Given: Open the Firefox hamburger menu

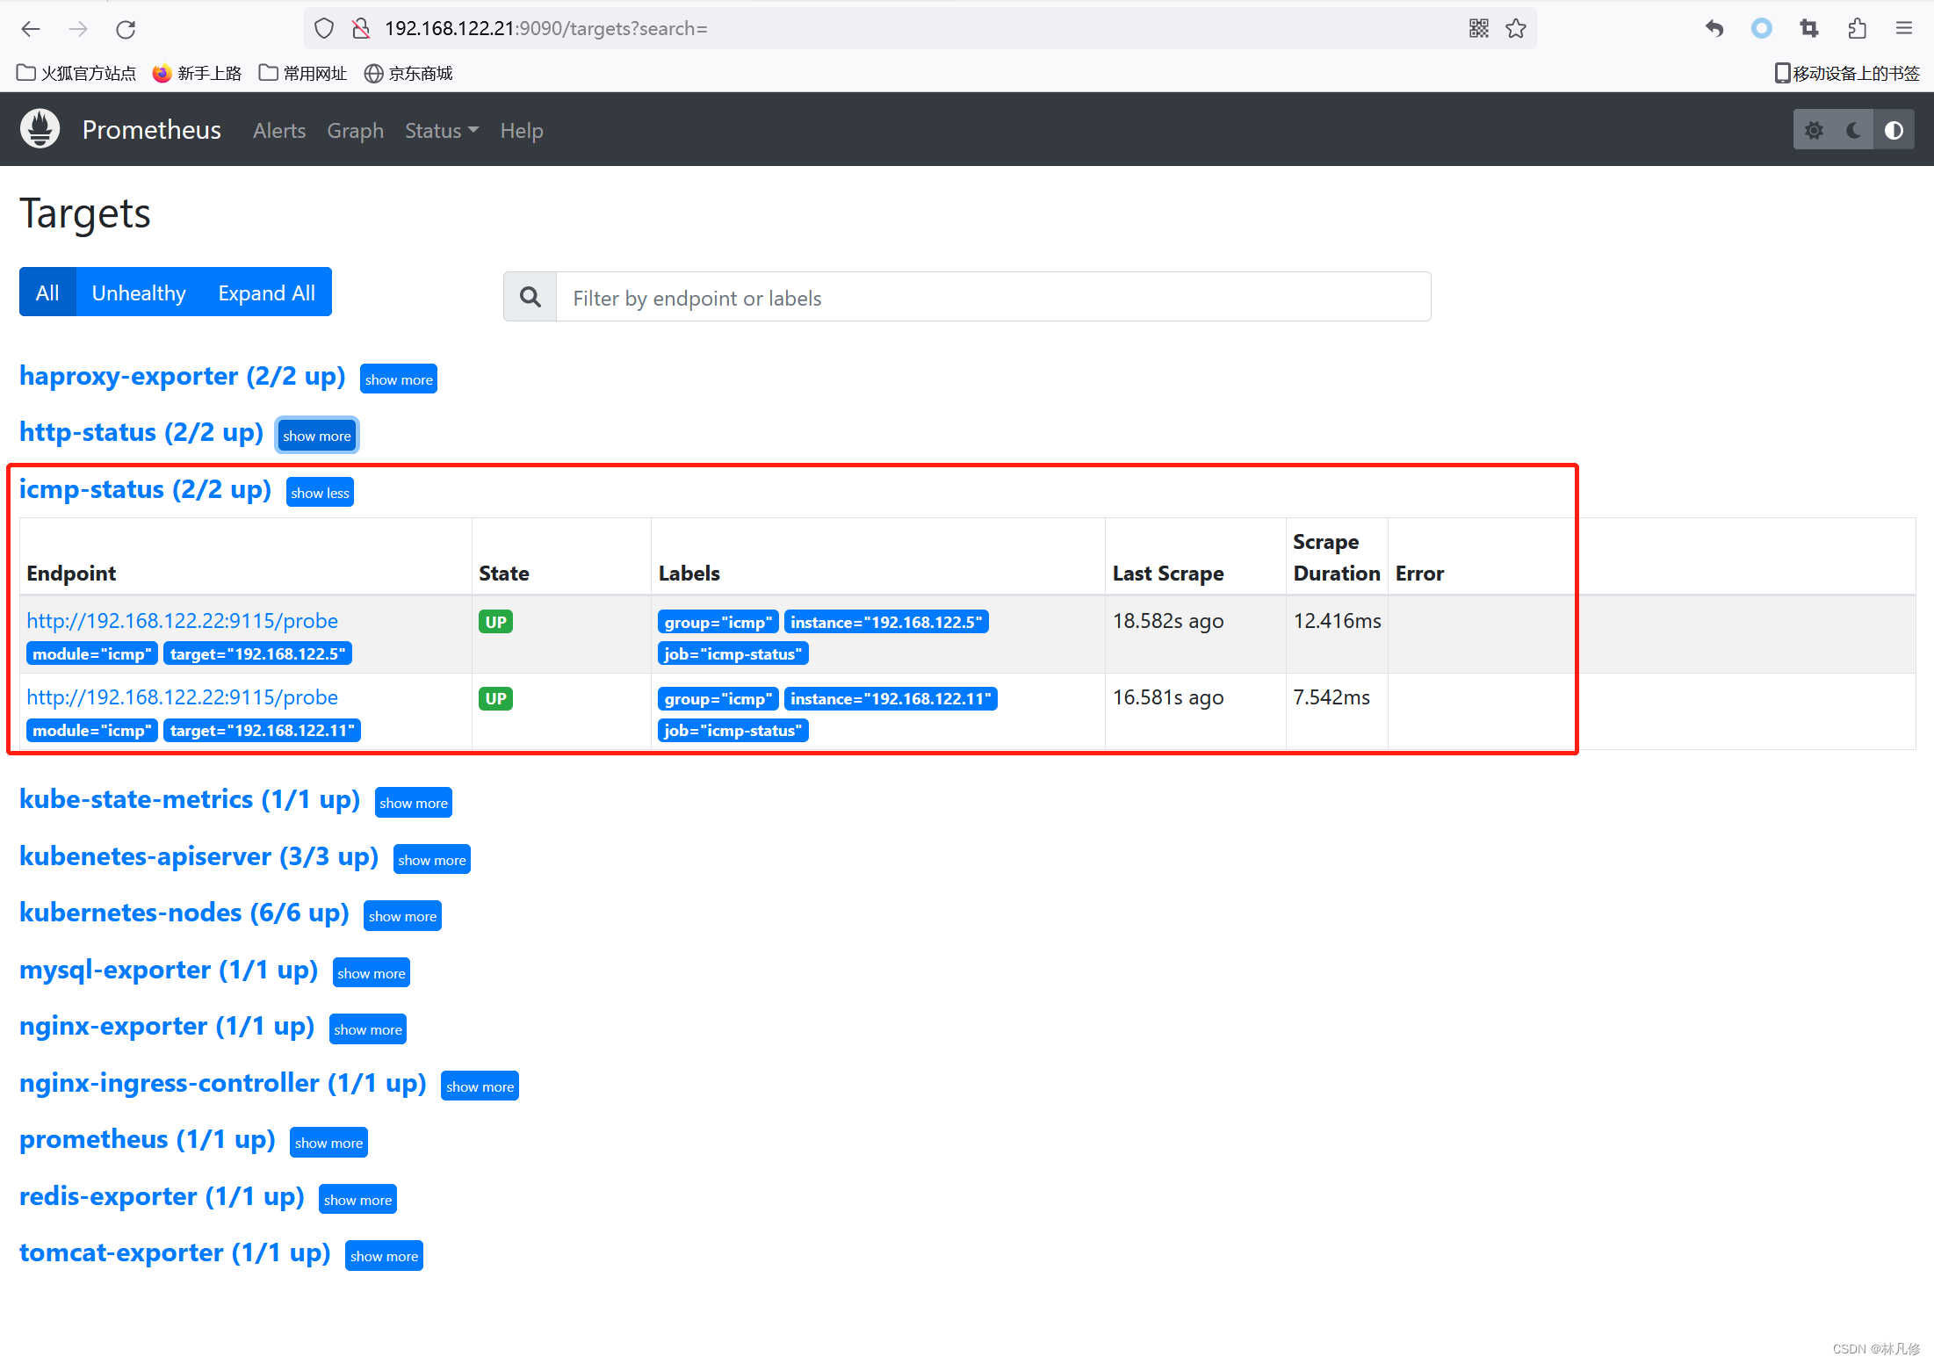Looking at the screenshot, I should [1903, 29].
